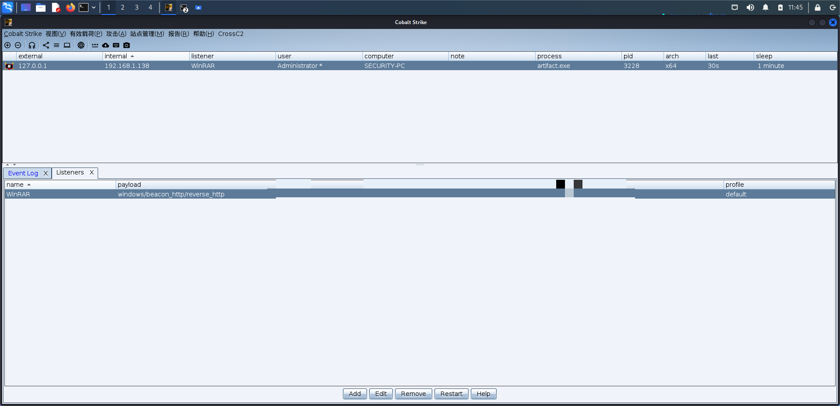Open the web log globe icon
Image resolution: width=840 pixels, height=406 pixels.
(81, 45)
